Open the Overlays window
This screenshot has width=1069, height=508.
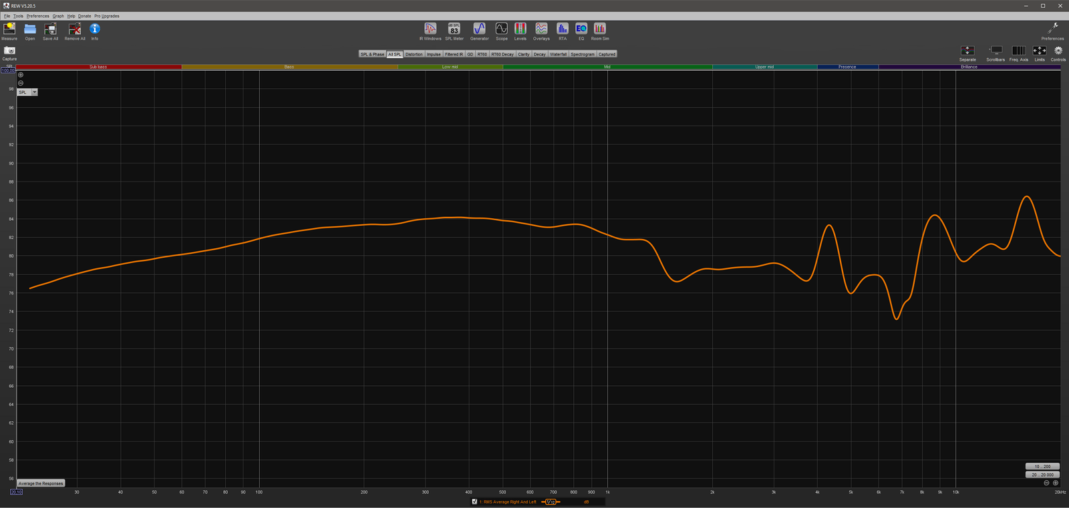point(541,31)
